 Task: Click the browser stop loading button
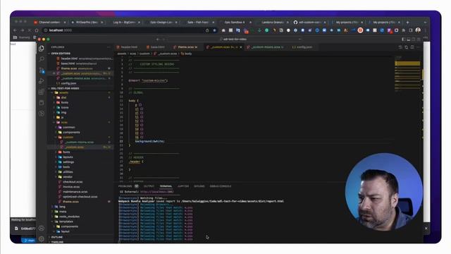(30, 30)
